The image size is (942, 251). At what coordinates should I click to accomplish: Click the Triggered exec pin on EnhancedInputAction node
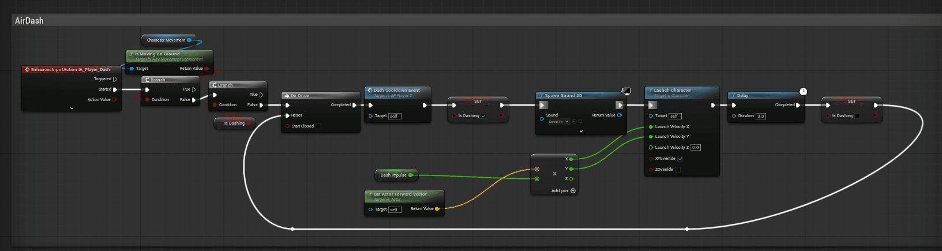(x=115, y=79)
